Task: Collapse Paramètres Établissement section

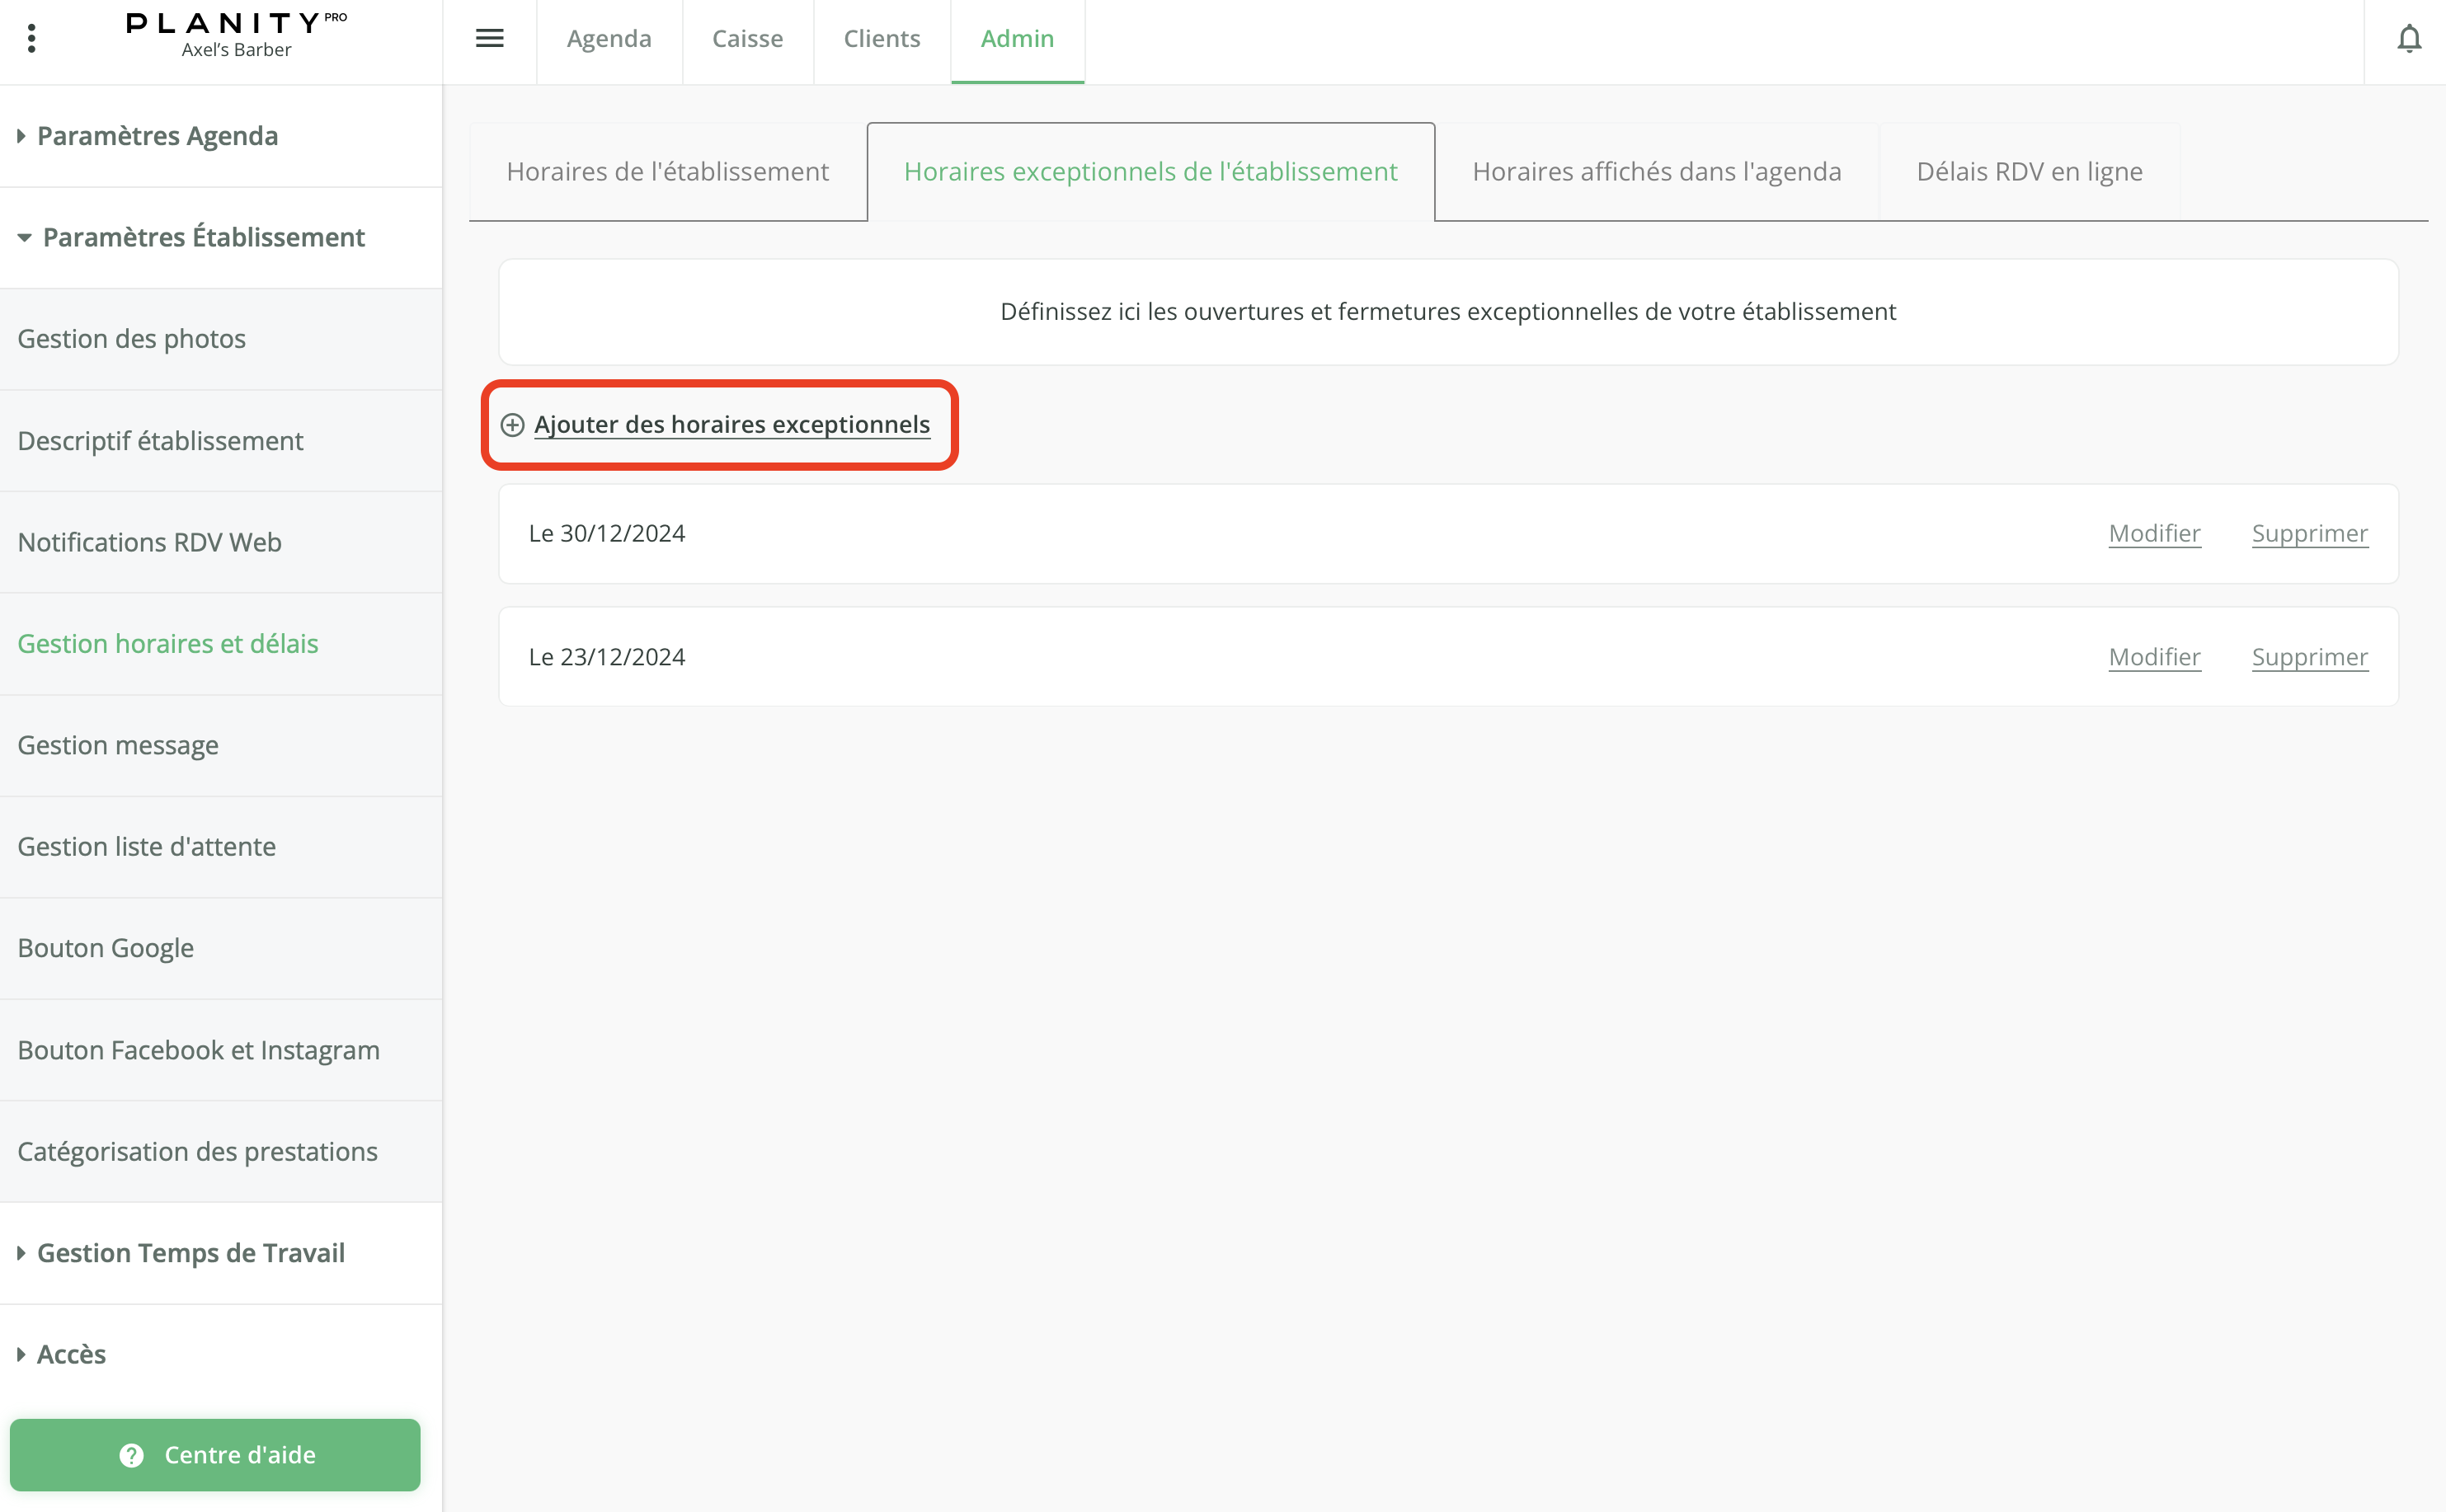Action: (x=203, y=238)
